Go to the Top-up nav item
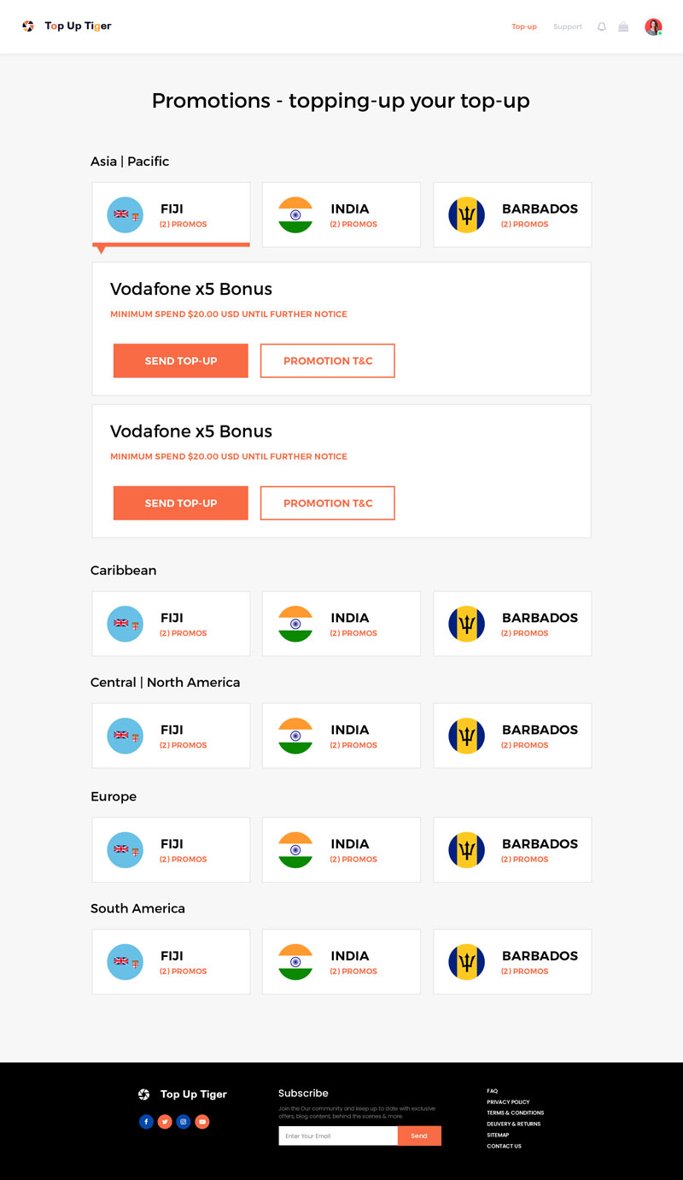 524,27
